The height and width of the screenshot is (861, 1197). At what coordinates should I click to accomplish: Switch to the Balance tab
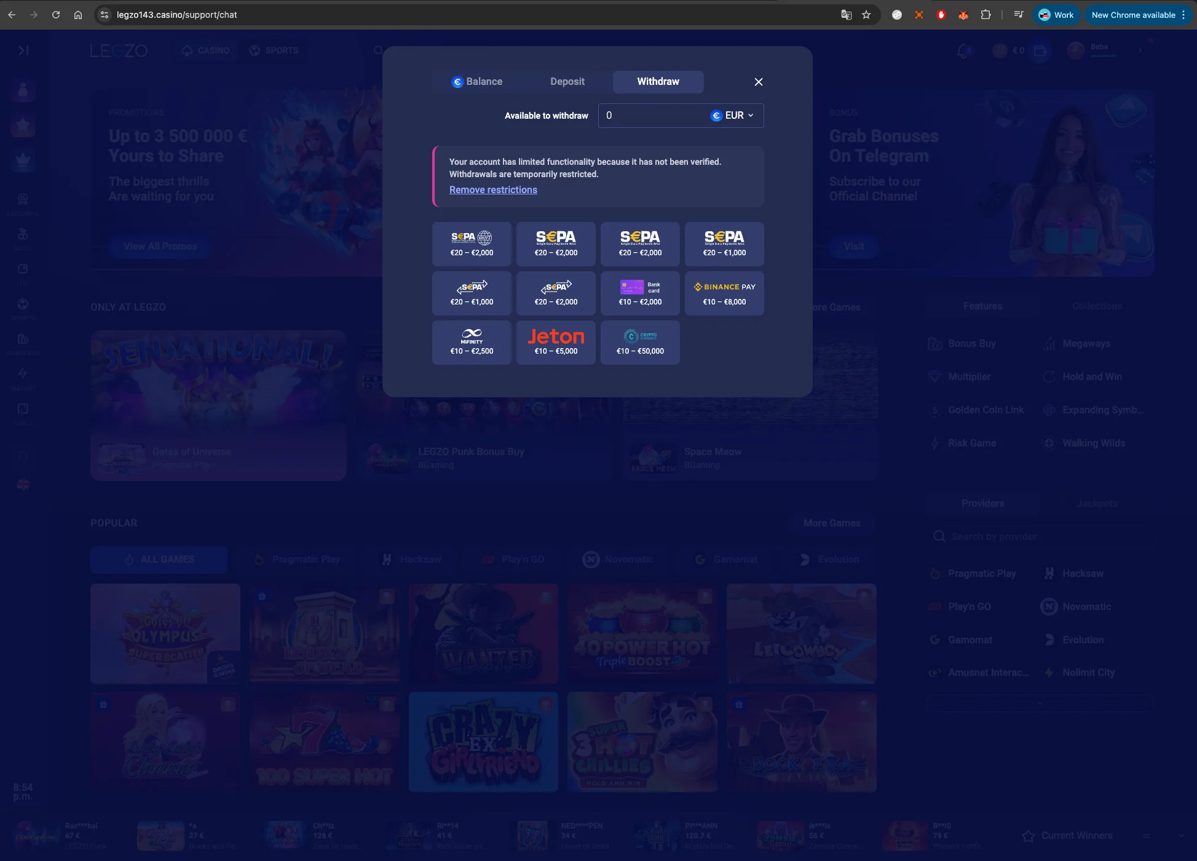(477, 82)
